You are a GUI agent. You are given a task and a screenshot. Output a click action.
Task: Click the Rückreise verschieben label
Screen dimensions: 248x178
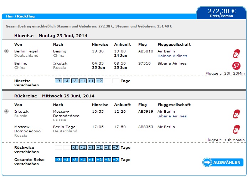(x=26, y=150)
